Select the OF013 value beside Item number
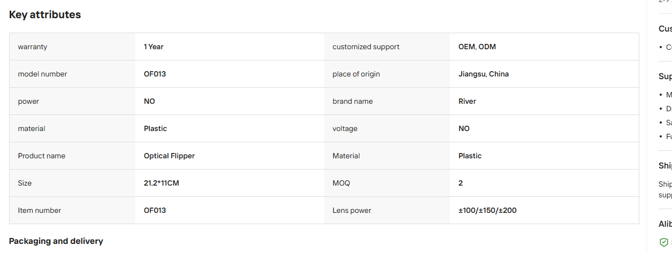Image resolution: width=672 pixels, height=253 pixels. point(155,210)
